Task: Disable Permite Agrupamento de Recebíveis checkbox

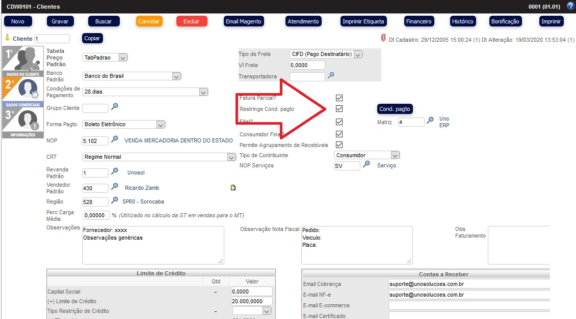Action: pos(339,145)
